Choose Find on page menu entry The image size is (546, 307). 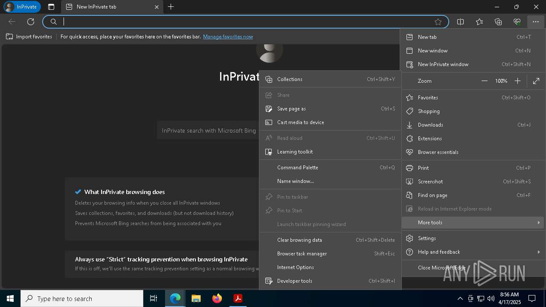[x=473, y=195]
